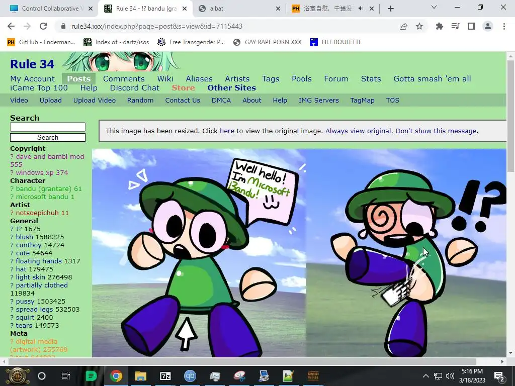Screen dimensions: 515x386
Task: Close the a.bat tab
Action: [278, 9]
